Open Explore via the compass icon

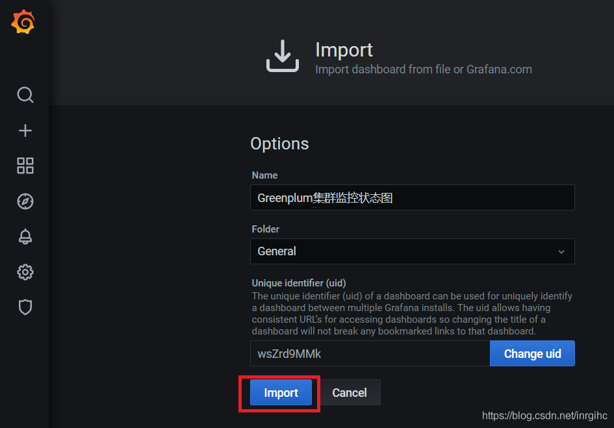(25, 201)
